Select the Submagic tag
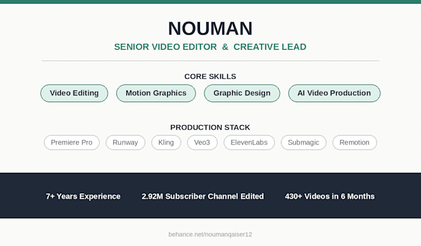The image size is (421, 246). point(303,143)
